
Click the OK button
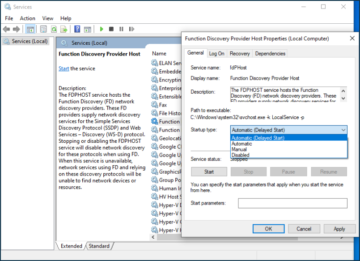[268, 229]
